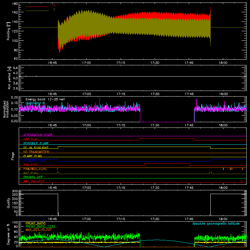Click 17:15 tick label under Flags plot
This screenshot has height=250, width=250.
(x=121, y=188)
